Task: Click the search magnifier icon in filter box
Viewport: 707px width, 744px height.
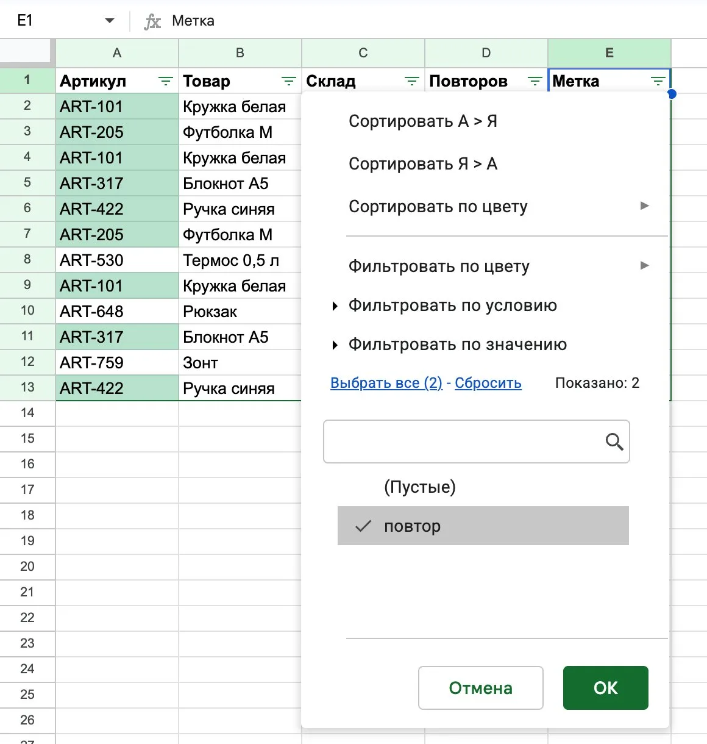Action: (x=614, y=442)
